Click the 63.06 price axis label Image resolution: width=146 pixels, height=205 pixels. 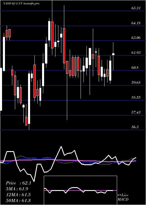(136, 38)
